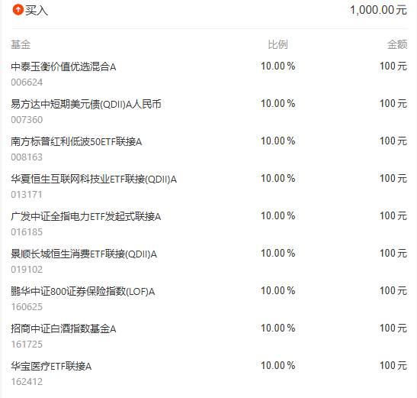Click 100元 amount for 中泰玉衡价值优选混合A
Screen dimensions: 417x398
click(x=393, y=66)
